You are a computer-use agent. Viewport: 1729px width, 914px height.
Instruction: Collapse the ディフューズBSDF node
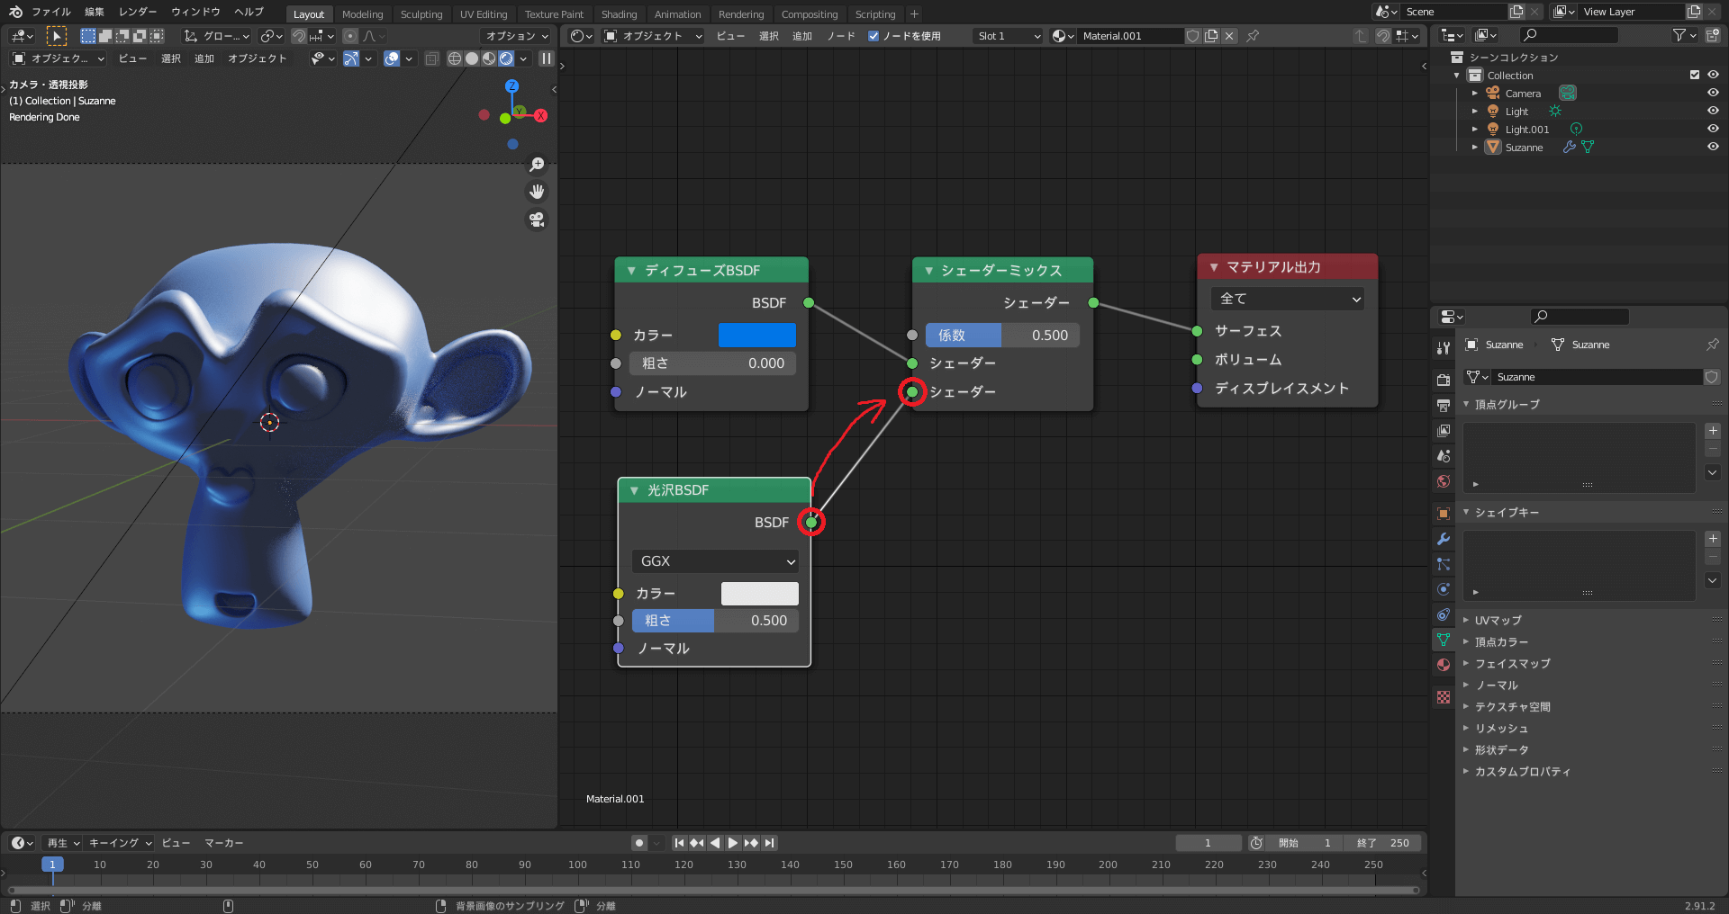point(631,271)
